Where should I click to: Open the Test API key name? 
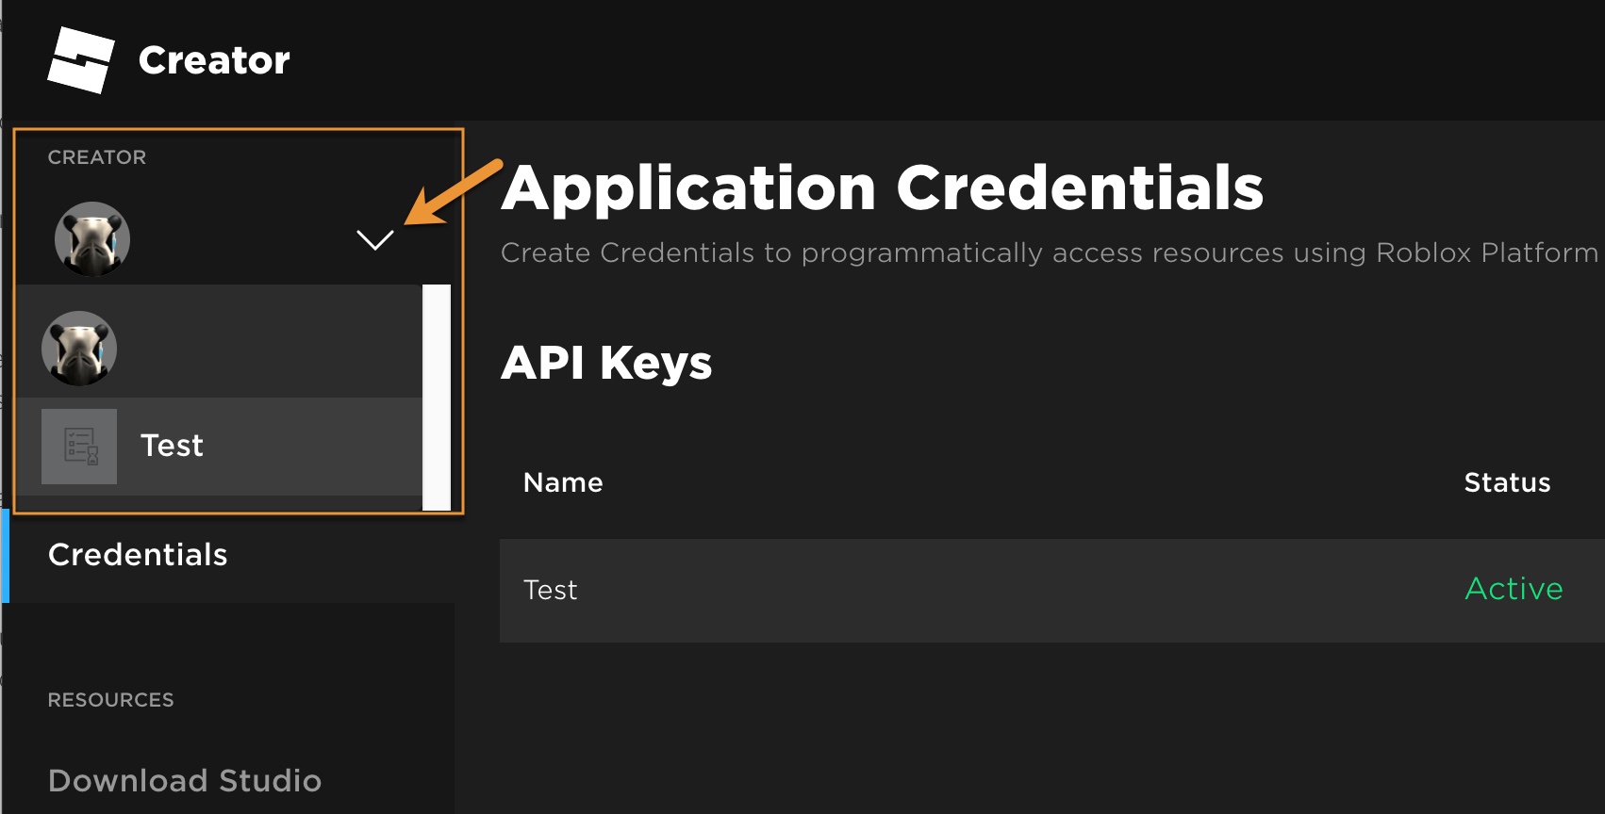pos(551,590)
